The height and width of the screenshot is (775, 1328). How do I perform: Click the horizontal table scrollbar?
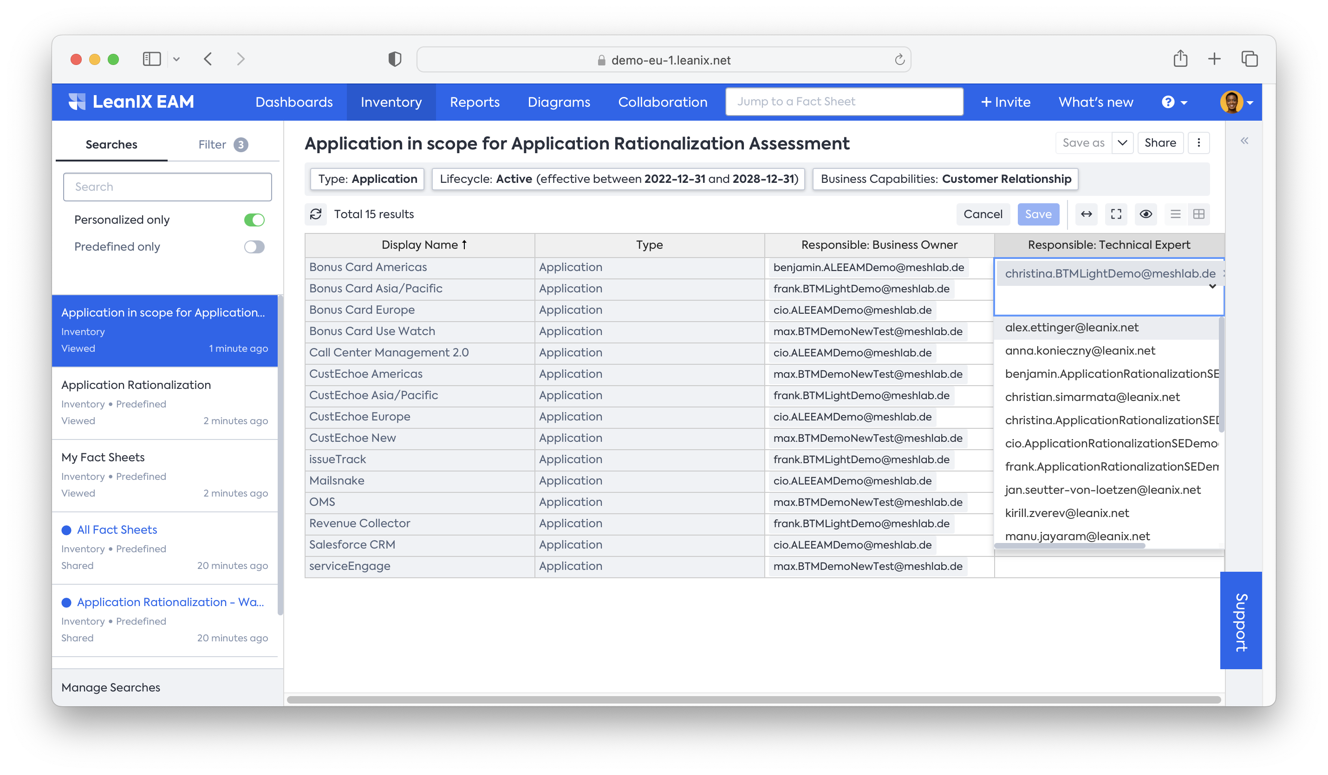point(754,699)
